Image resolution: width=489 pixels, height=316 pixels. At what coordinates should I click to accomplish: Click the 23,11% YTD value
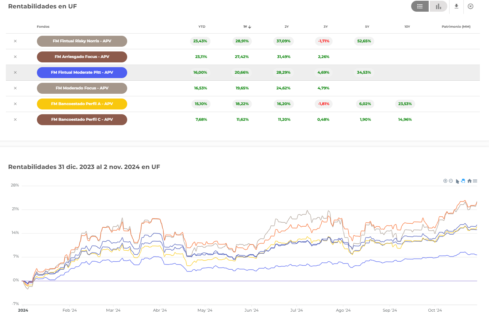[200, 57]
